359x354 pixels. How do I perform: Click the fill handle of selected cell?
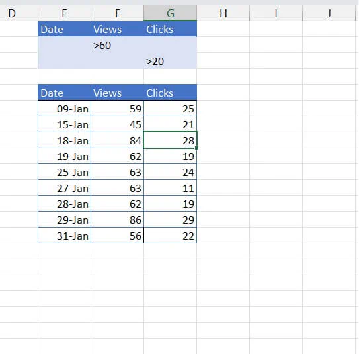click(x=196, y=148)
